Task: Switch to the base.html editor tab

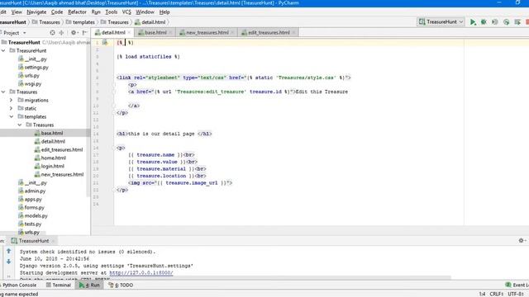Action: tap(155, 33)
